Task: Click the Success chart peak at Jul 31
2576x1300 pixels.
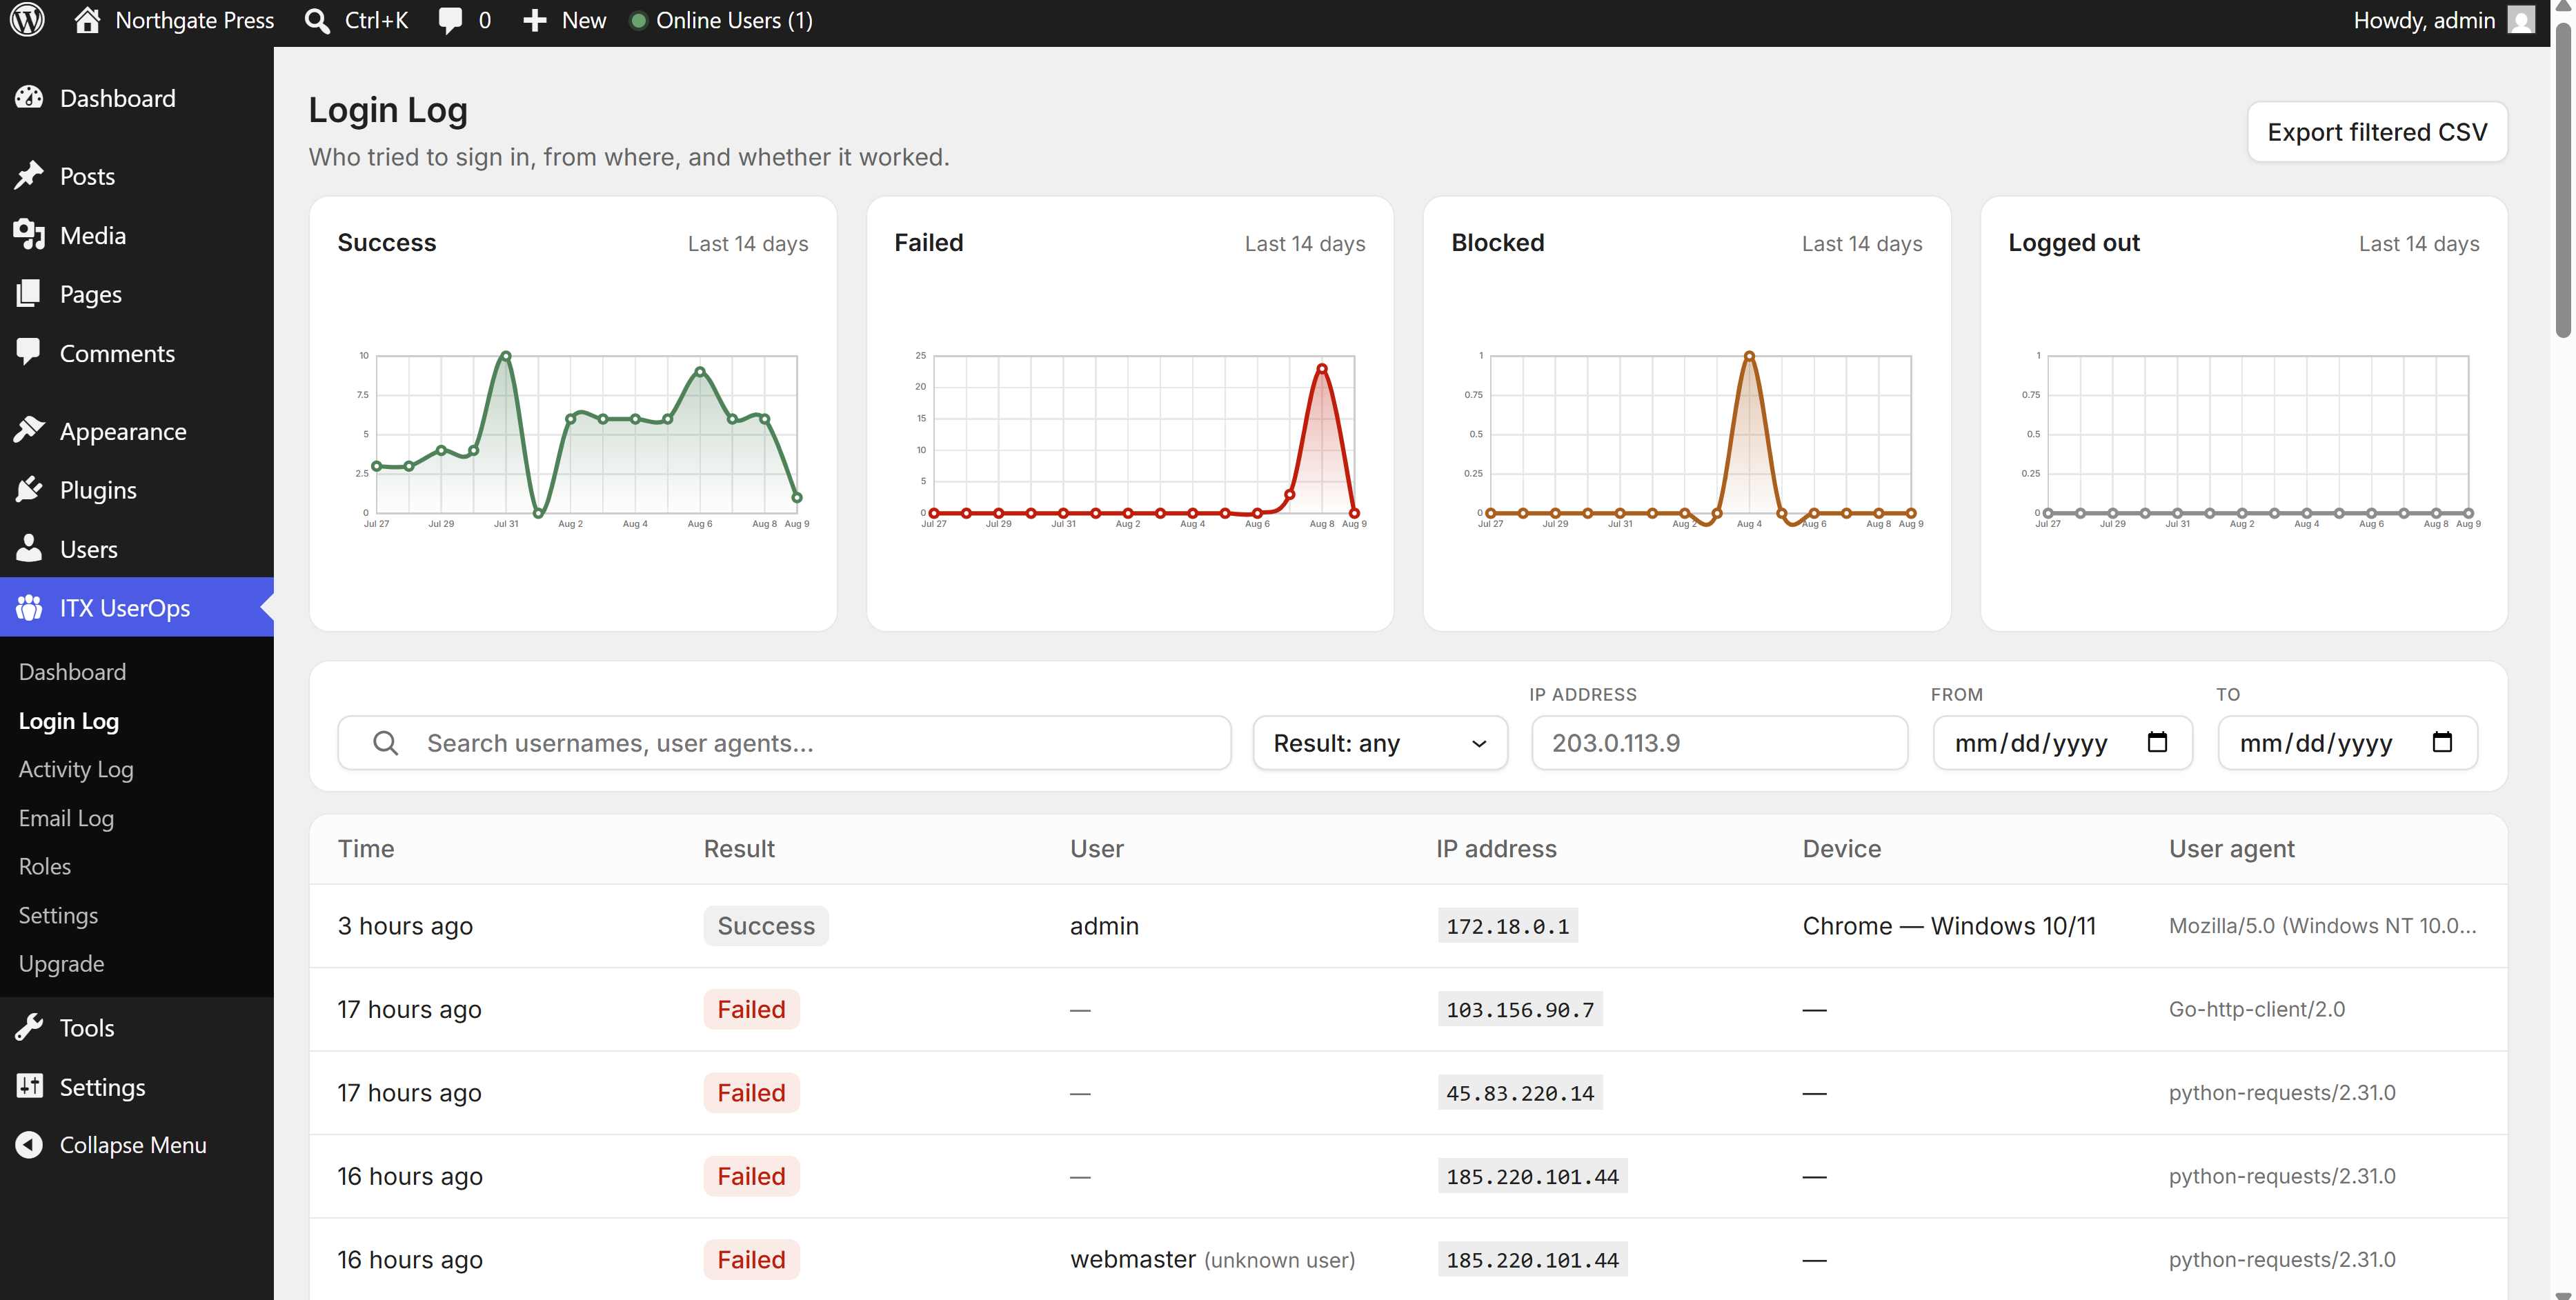Action: [506, 356]
